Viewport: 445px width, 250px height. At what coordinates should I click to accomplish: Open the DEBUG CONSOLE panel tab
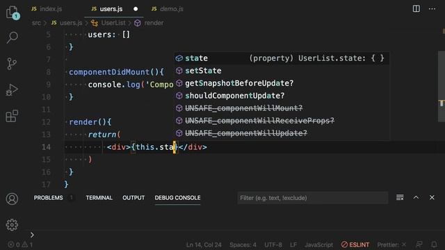tap(177, 197)
